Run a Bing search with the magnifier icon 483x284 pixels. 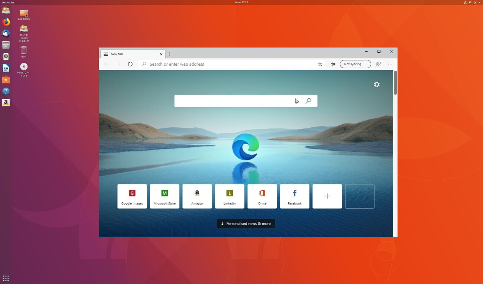coord(308,101)
